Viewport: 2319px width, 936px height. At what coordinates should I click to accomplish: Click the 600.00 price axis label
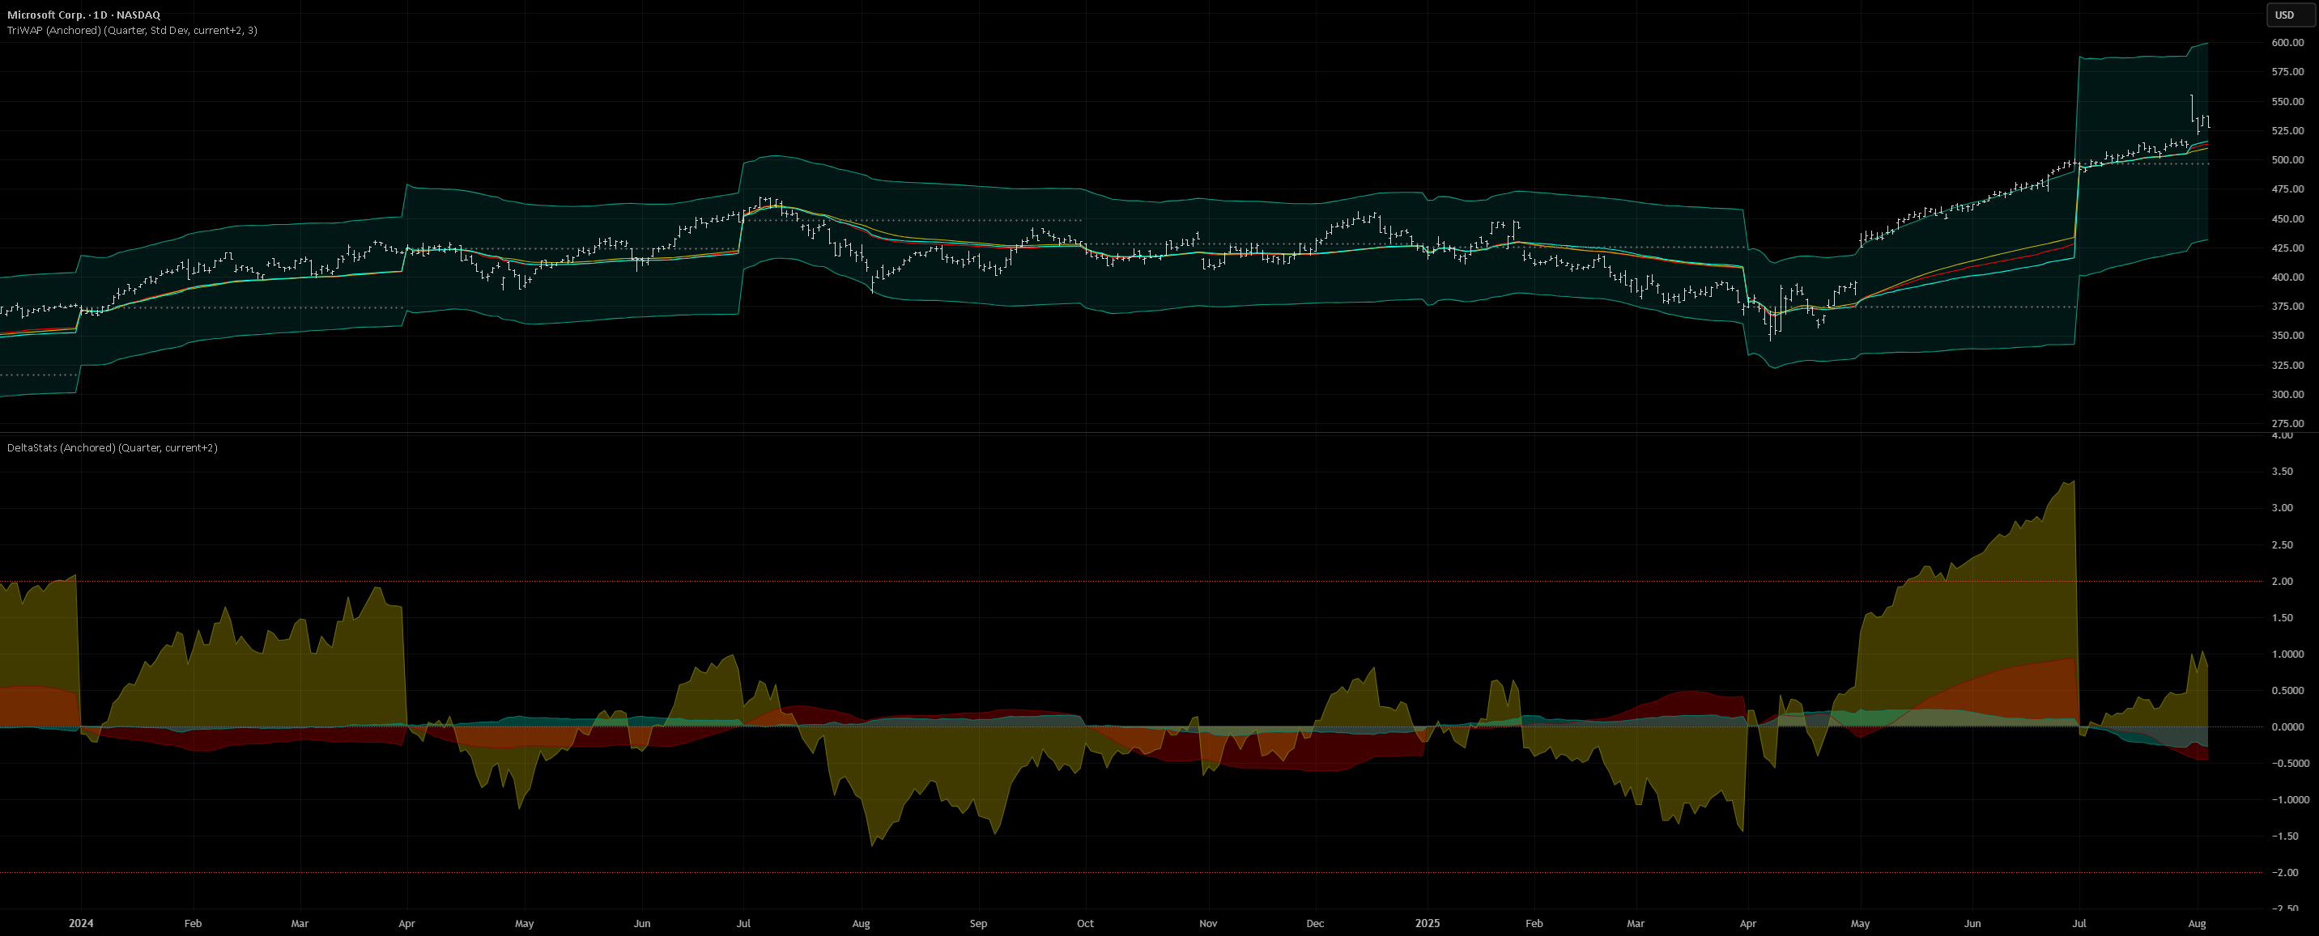pos(2287,42)
